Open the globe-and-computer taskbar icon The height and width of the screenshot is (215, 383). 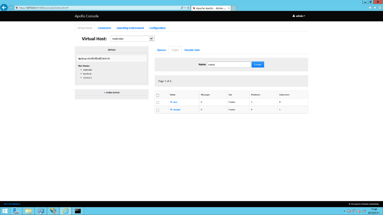point(53,211)
